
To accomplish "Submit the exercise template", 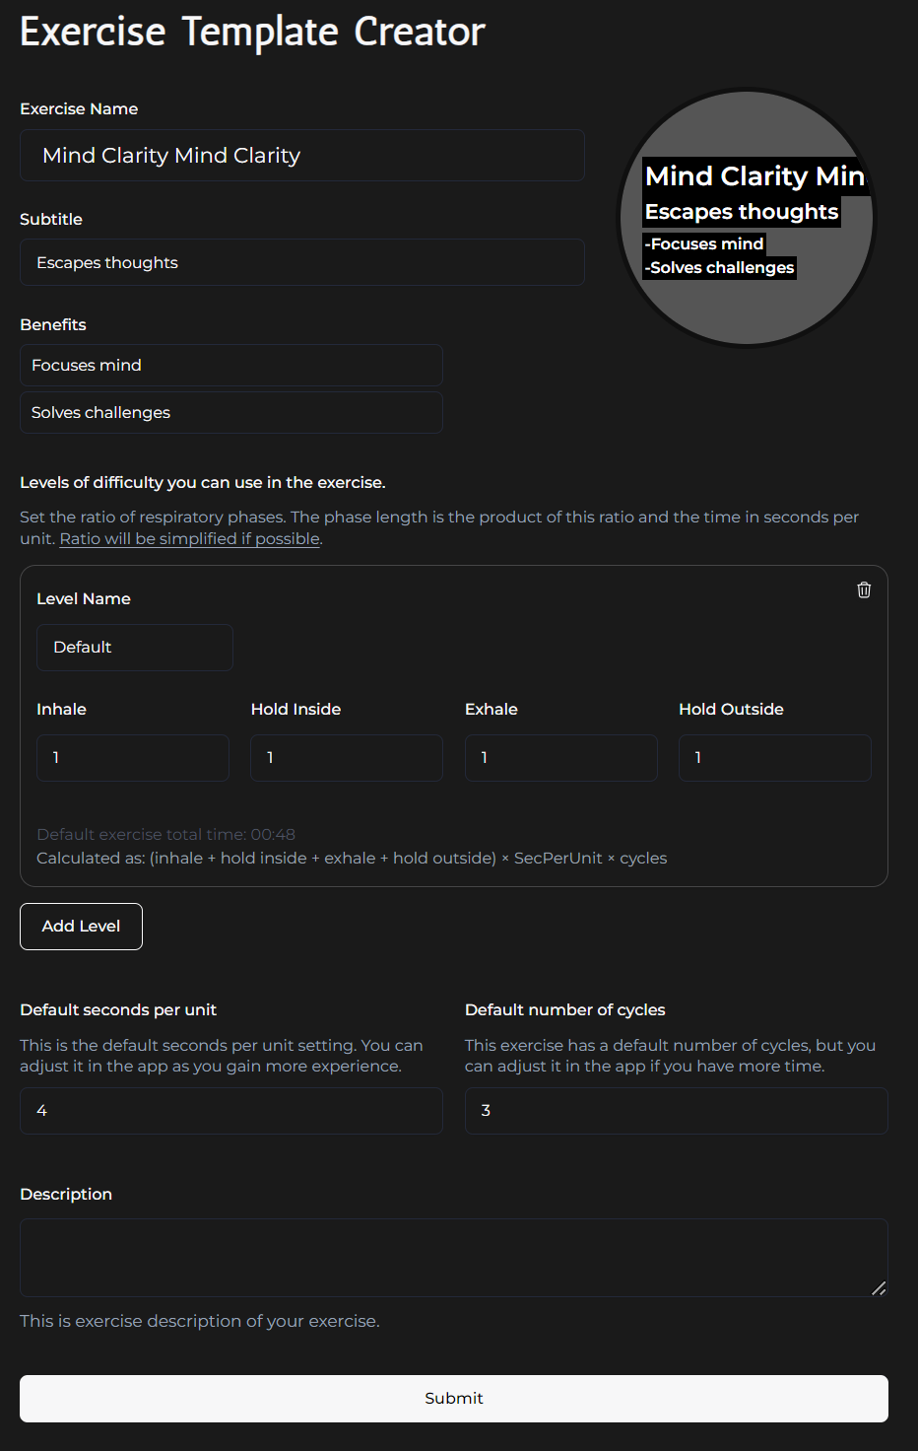I will click(453, 1399).
